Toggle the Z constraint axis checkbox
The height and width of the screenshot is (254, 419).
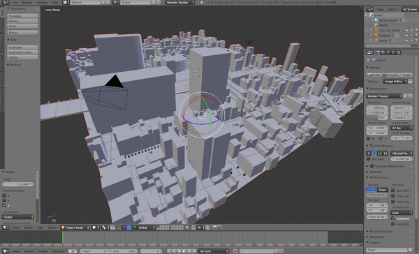coord(4,205)
